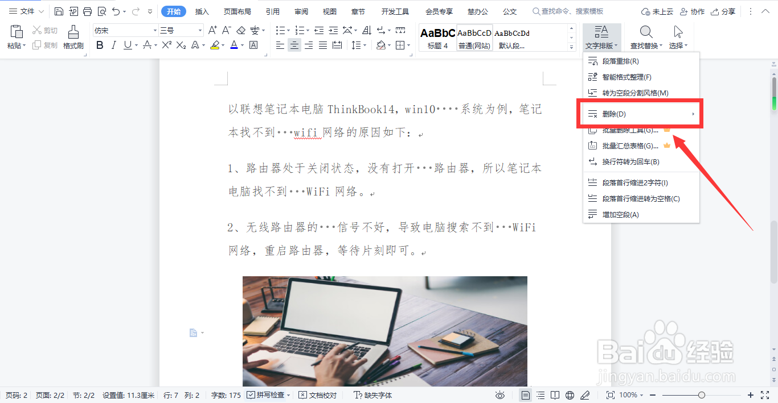Toggle Bold formatting
778x403 pixels.
pyautogui.click(x=100, y=45)
